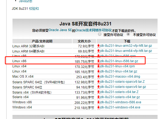Click download arrow icon for linux-arm64 file
Screen dimensions: 163x119
(x=98, y=51)
